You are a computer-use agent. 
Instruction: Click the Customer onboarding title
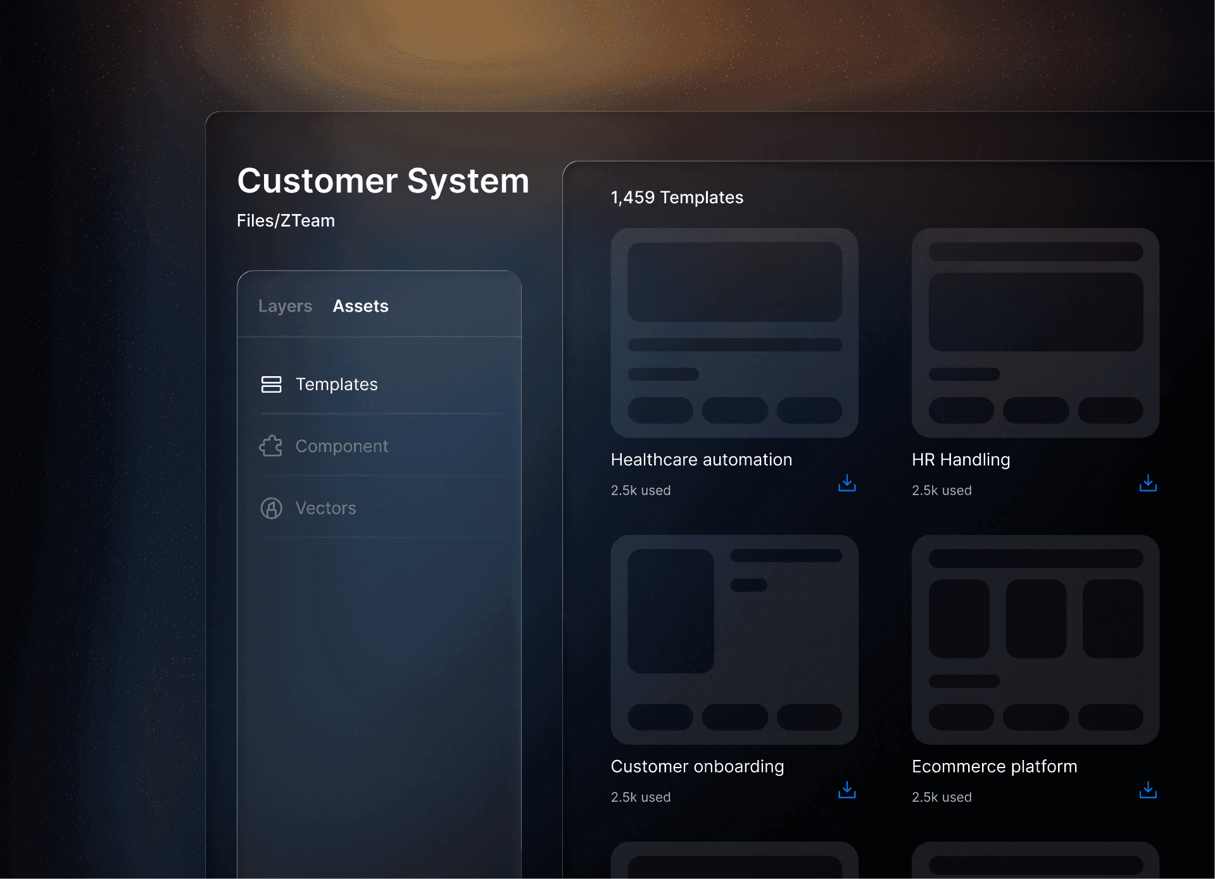697,766
